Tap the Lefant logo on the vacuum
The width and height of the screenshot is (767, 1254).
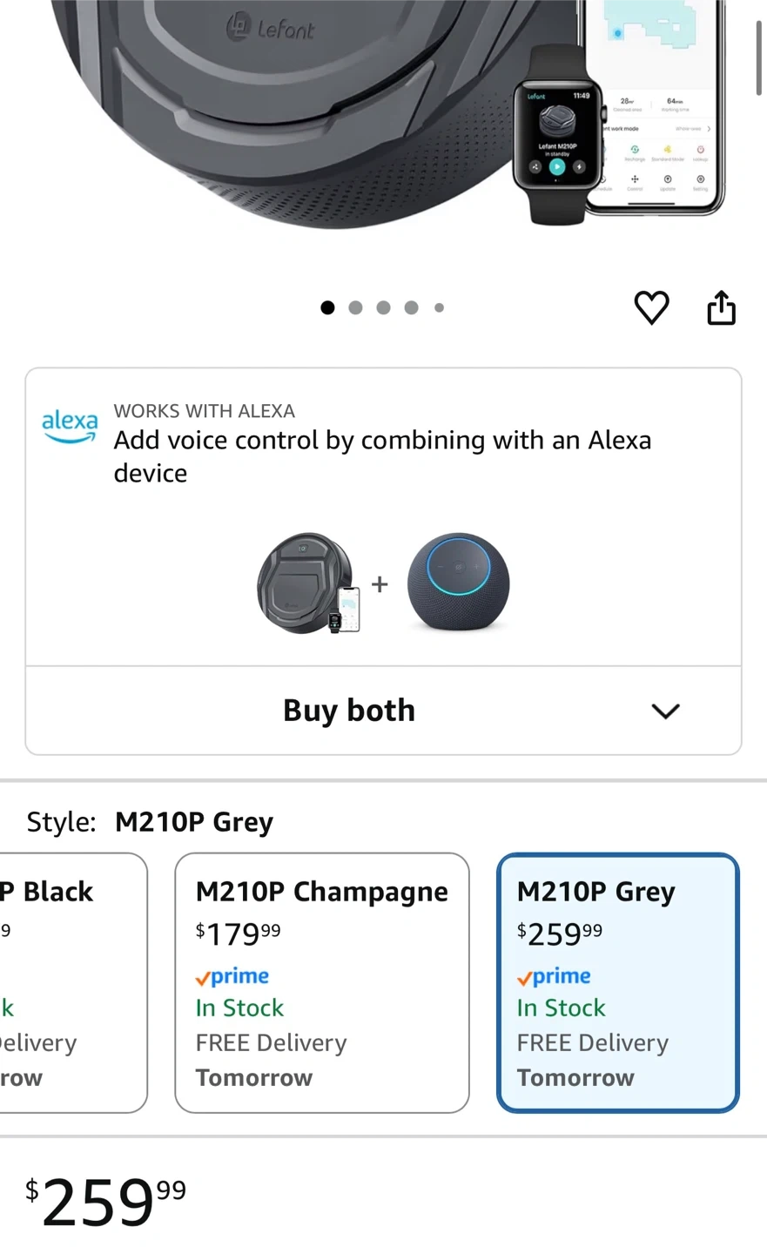pos(271,29)
